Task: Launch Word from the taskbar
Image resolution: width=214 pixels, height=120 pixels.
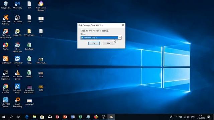Action: [73, 117]
